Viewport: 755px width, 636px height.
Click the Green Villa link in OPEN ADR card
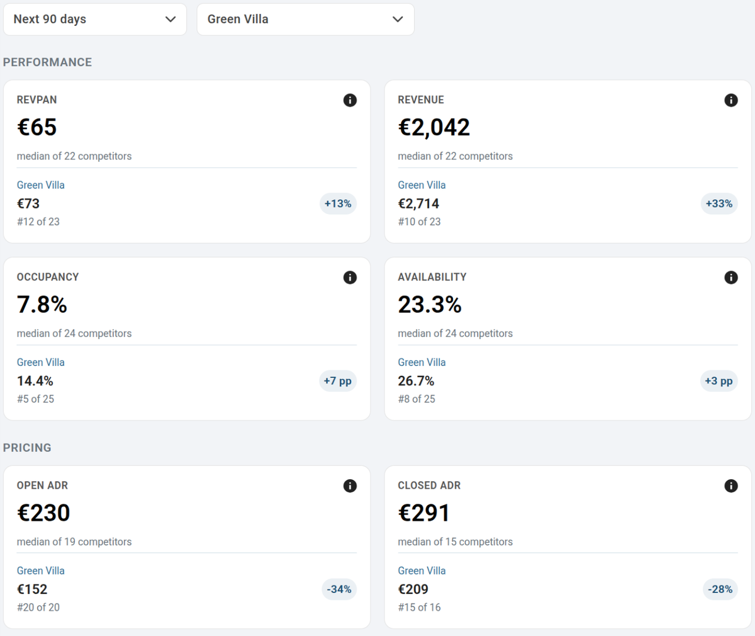coord(41,571)
